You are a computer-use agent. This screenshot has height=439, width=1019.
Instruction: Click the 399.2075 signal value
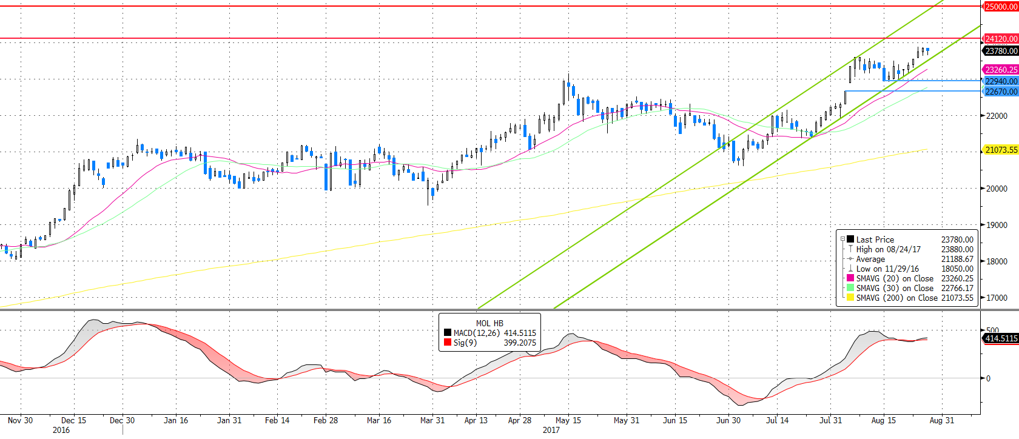pos(520,343)
